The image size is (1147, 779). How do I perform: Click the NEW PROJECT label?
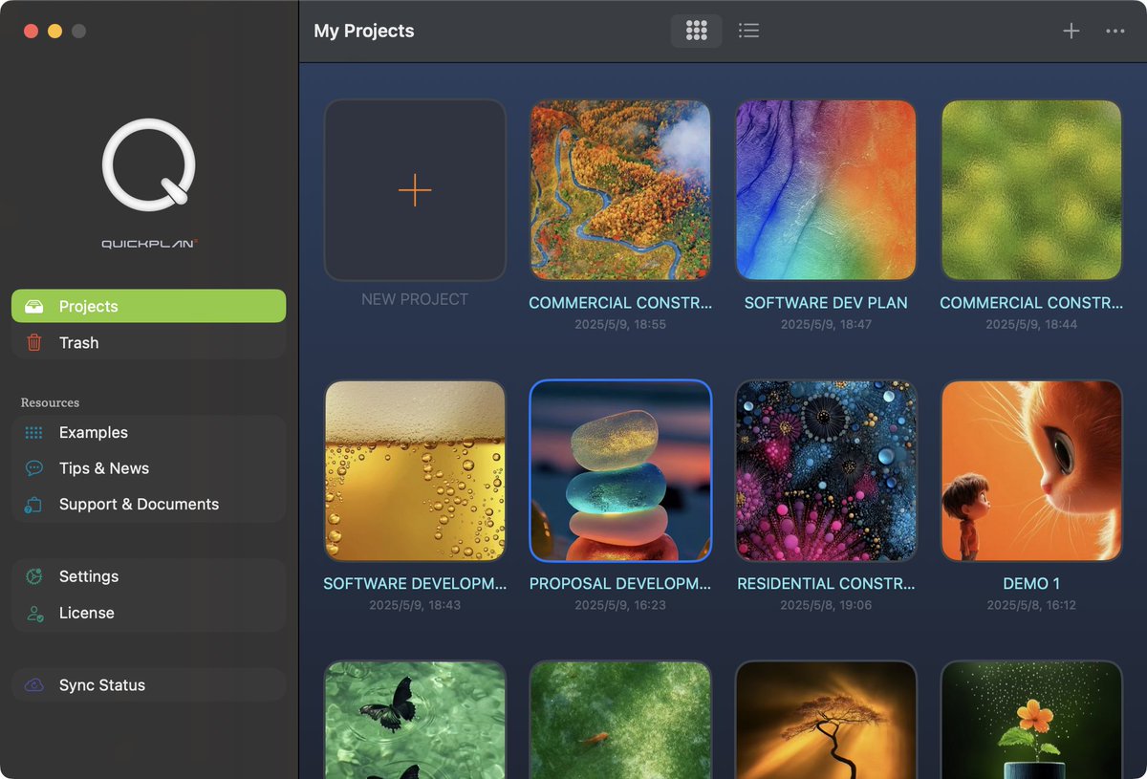[x=415, y=299]
